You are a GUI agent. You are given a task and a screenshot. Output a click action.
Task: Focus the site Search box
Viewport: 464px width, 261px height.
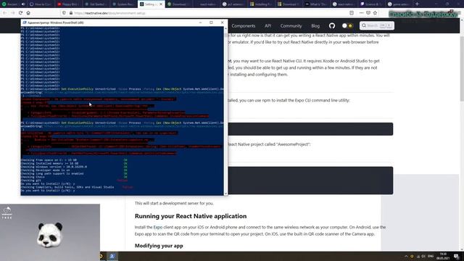click(x=377, y=26)
